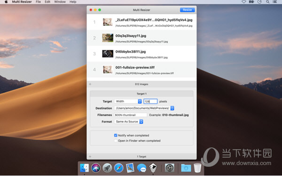282x176 pixels.
Task: Zoom the window with the green button
Action: coord(100,10)
